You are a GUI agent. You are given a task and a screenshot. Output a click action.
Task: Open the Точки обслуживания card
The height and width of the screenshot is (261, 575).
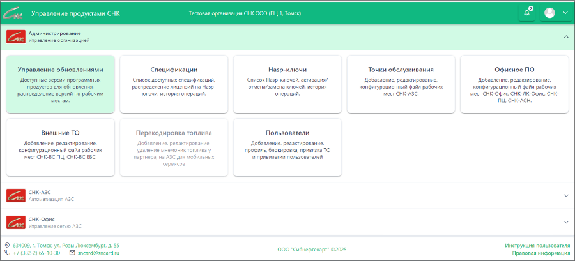(x=401, y=84)
